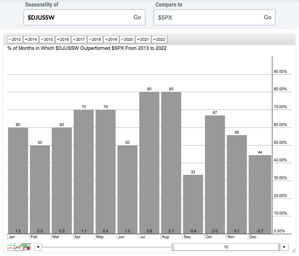The width and height of the screenshot is (299, 256).
Task: Click Go next to $DJUSSW symbol
Action: point(137,17)
